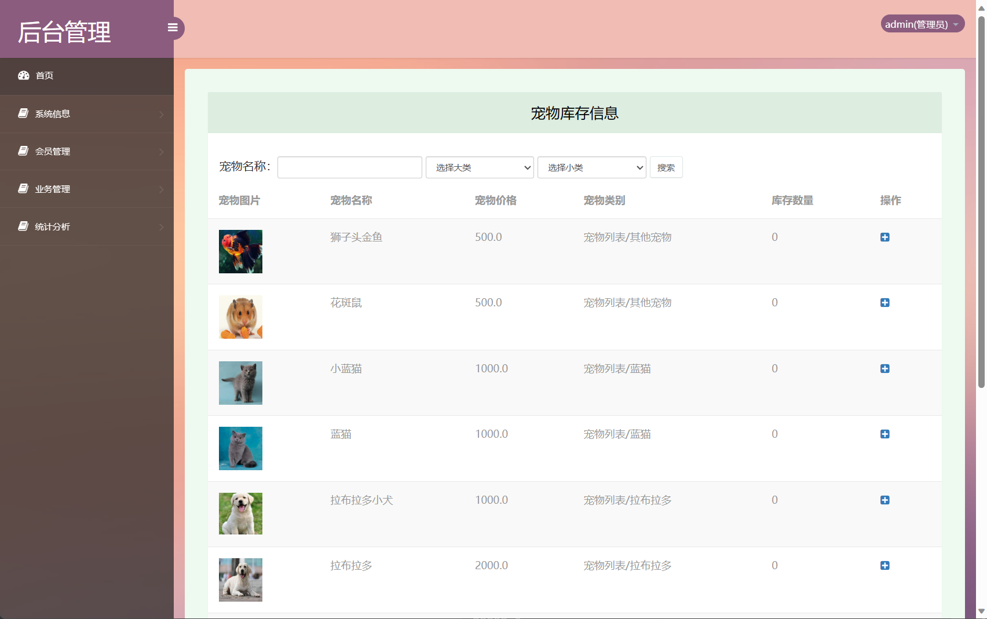Click the vertical page scrollbar
987x619 pixels.
point(981,202)
